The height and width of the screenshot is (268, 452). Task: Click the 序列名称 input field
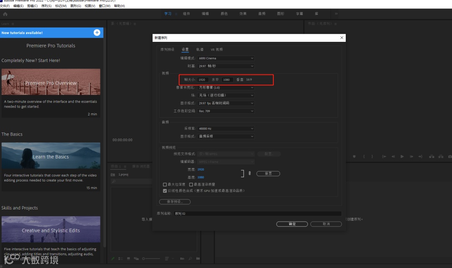(x=257, y=214)
